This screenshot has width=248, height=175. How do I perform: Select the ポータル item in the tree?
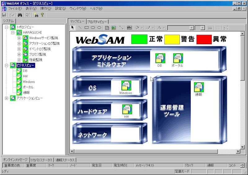click(28, 87)
